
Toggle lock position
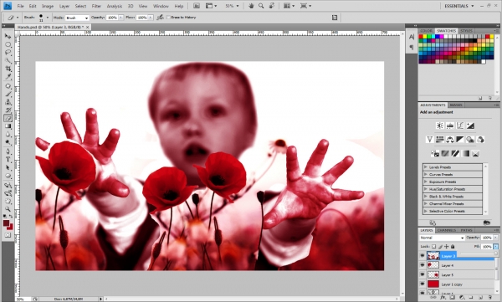tap(447, 247)
